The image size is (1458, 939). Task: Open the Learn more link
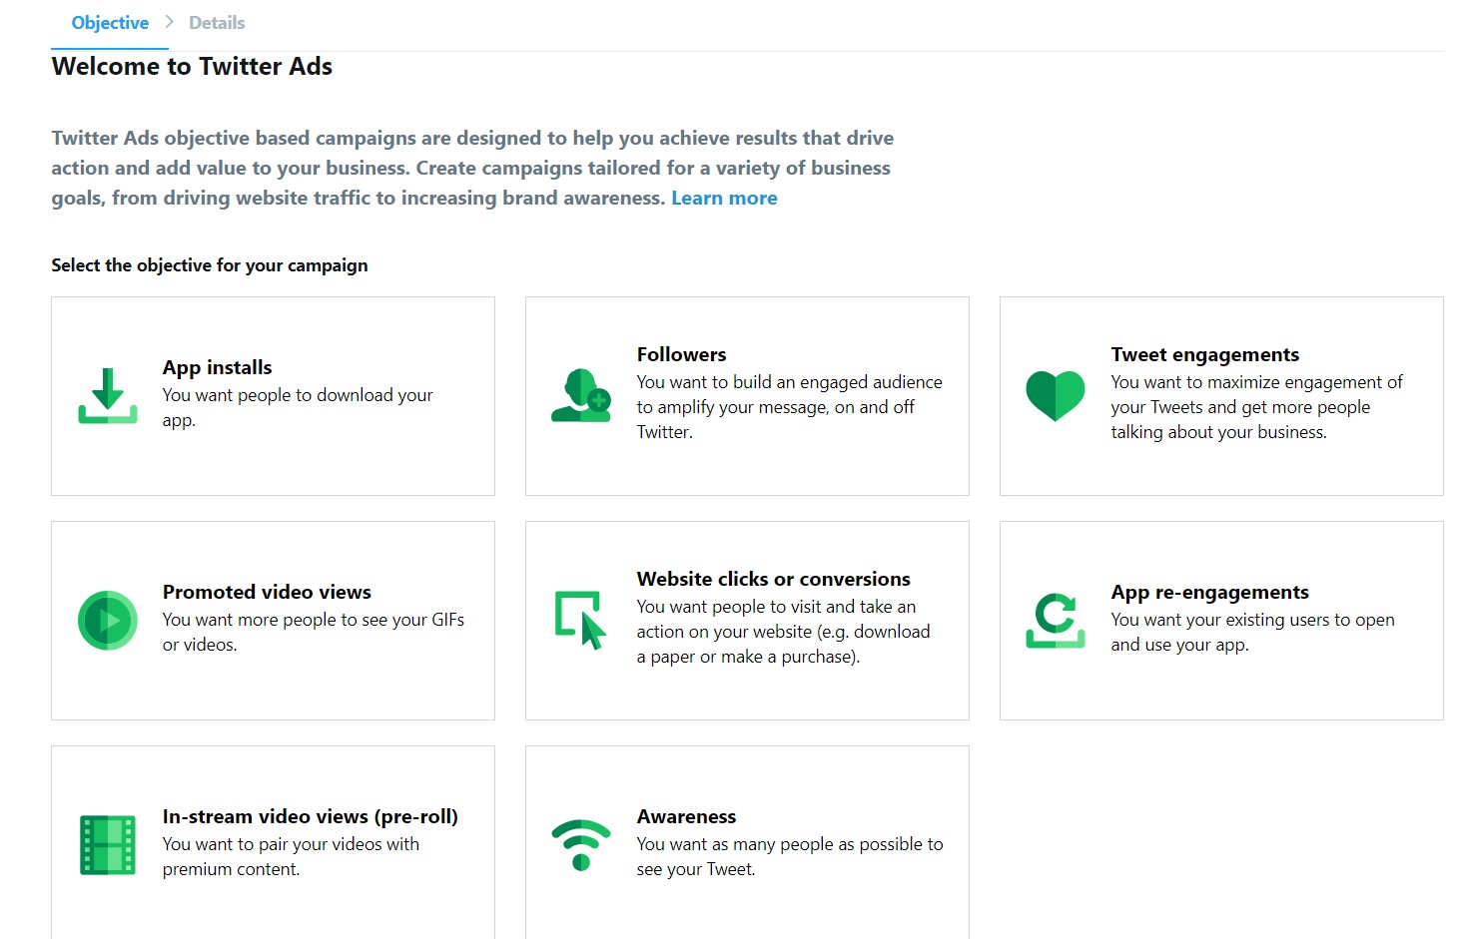(x=724, y=198)
